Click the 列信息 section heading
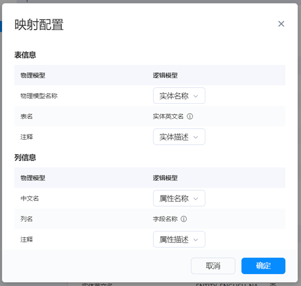Screen dimensions: 301x286 pos(25,157)
